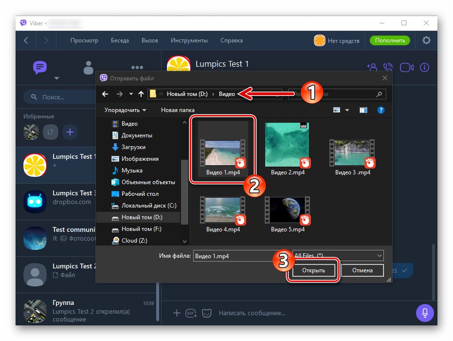The width and height of the screenshot is (453, 341).
Task: Open the contacts person icon
Action: (89, 68)
